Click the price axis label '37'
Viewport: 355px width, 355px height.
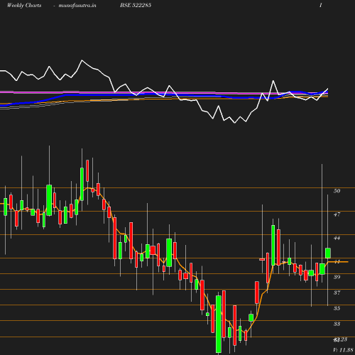point(337,293)
